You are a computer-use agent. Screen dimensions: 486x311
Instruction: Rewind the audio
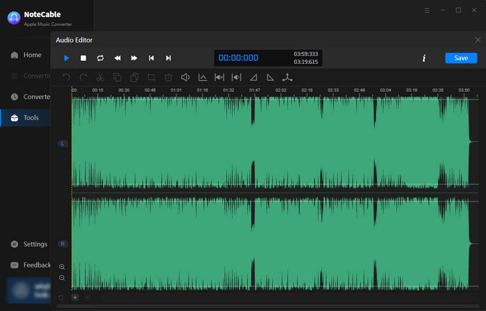(117, 58)
